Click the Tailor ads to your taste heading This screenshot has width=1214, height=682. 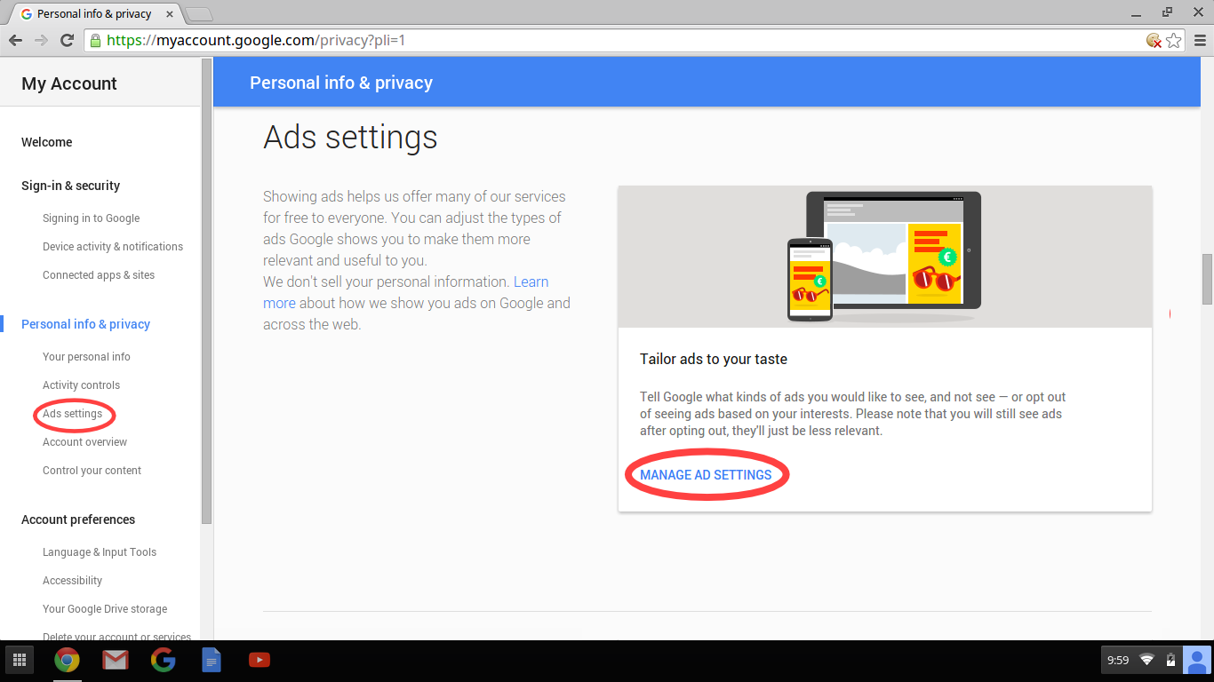pyautogui.click(x=714, y=359)
